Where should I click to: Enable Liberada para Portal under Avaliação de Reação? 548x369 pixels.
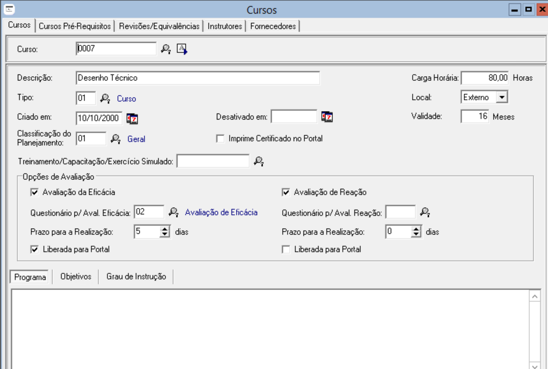(286, 250)
